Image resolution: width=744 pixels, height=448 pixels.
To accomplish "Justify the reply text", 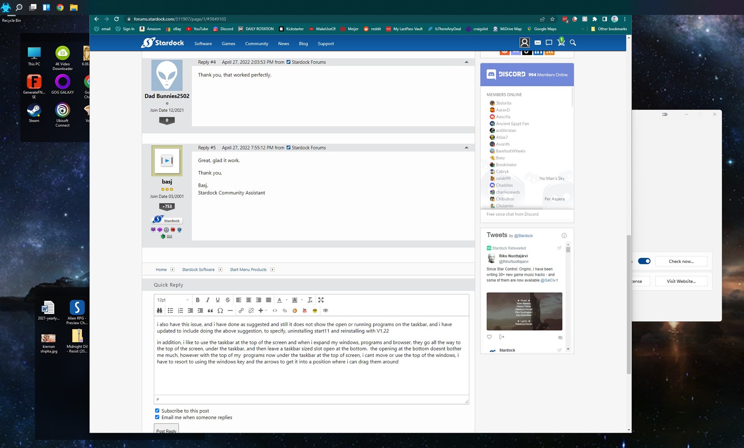I will (268, 300).
